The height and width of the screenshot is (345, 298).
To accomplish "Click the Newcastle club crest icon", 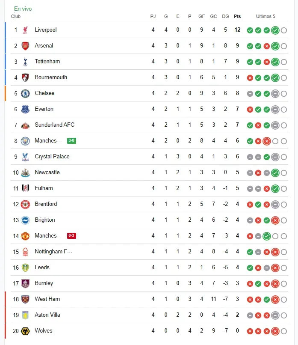I will pyautogui.click(x=25, y=172).
